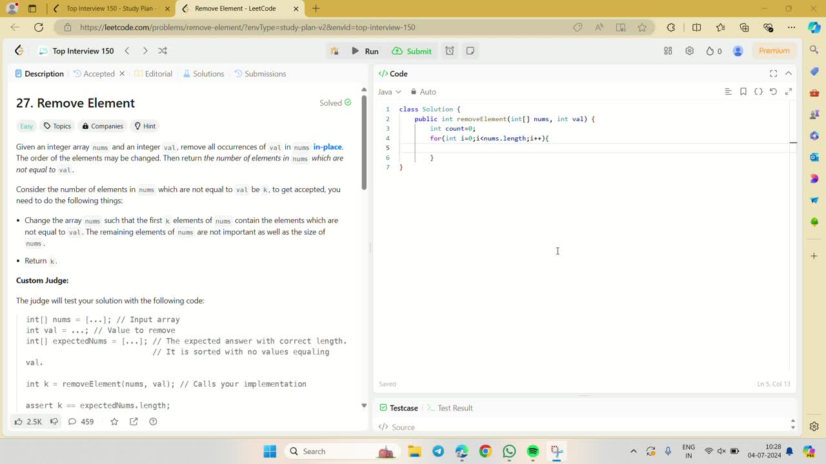Click the Premium button
This screenshot has height=464, width=826.
[774, 51]
